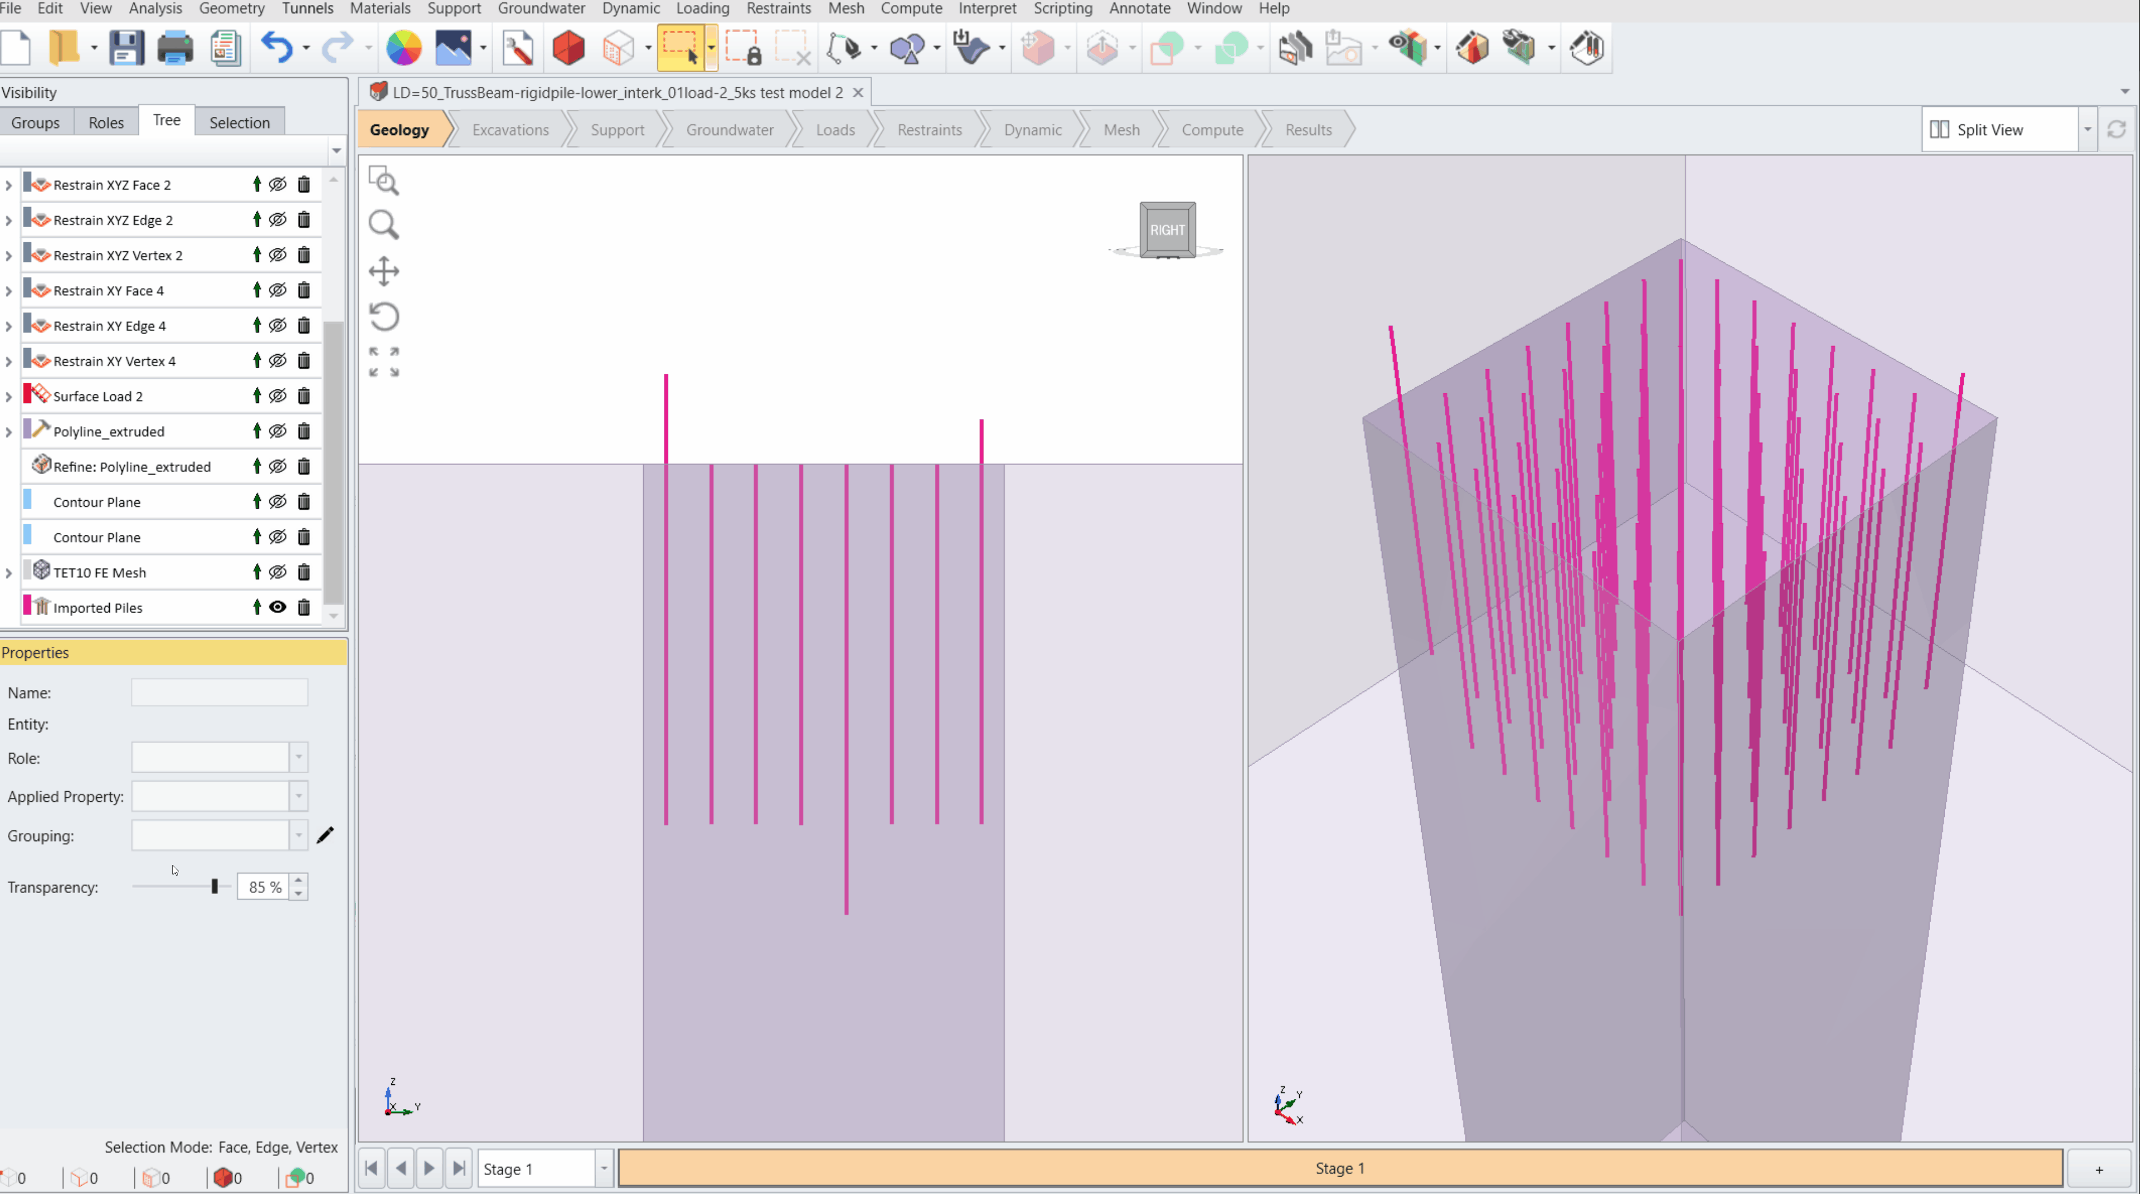Expand the Restrain XYZ Edge 2 node
The image size is (2140, 1194).
point(8,220)
